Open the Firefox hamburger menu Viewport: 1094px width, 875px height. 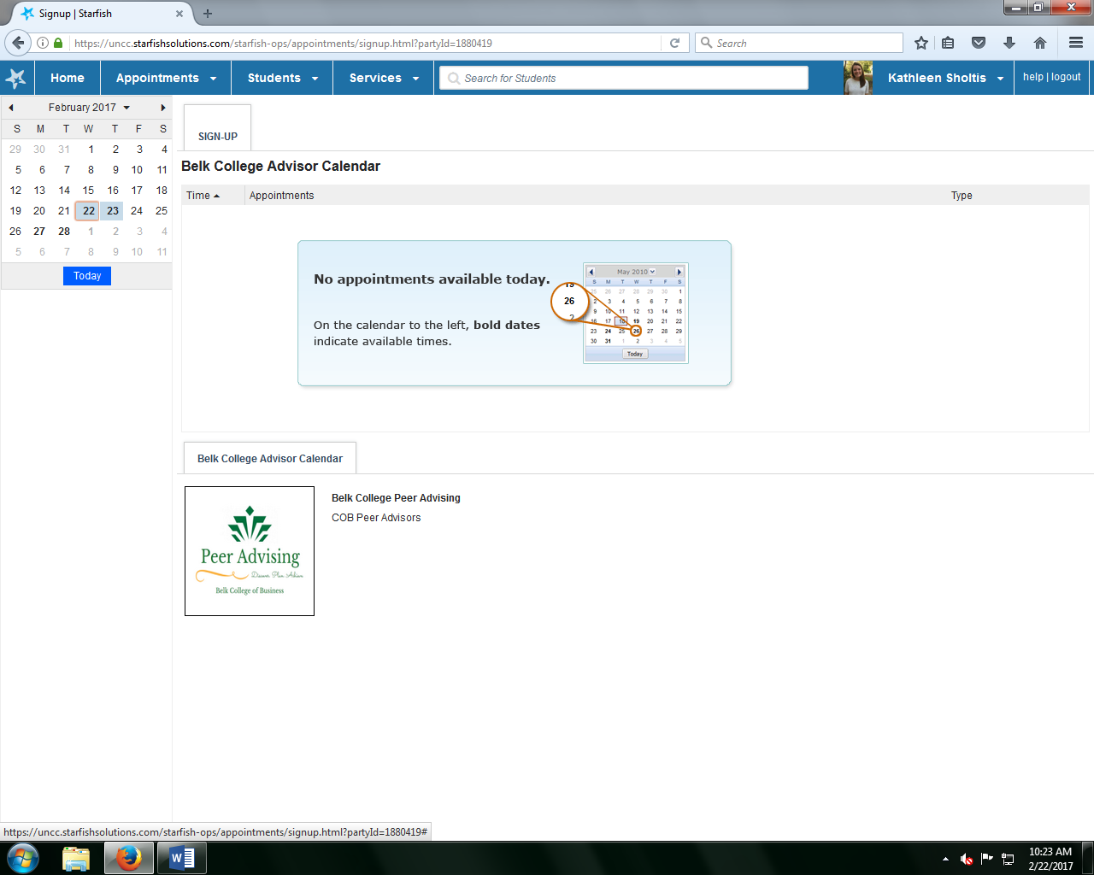click(1076, 43)
